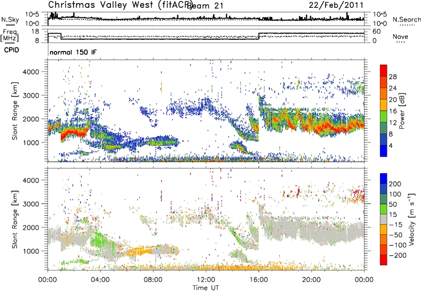
Task: Click the '60' Nave axis tick label
Action: [x=377, y=32]
